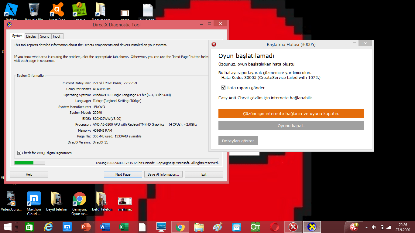Launch Excel from the taskbar
Viewport: 415px width, 233px height.
tap(123, 227)
